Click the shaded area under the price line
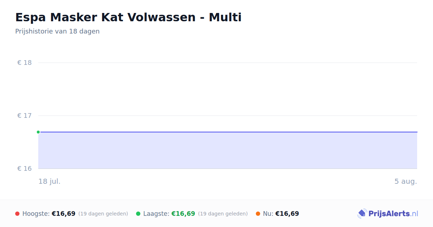 point(228,150)
